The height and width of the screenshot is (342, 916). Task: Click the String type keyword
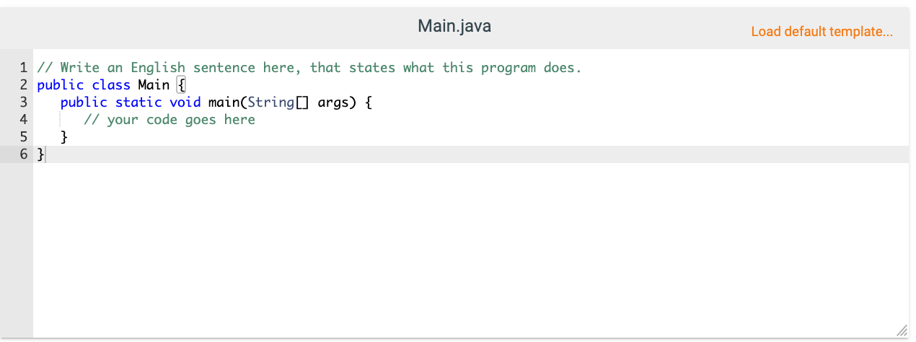click(270, 102)
